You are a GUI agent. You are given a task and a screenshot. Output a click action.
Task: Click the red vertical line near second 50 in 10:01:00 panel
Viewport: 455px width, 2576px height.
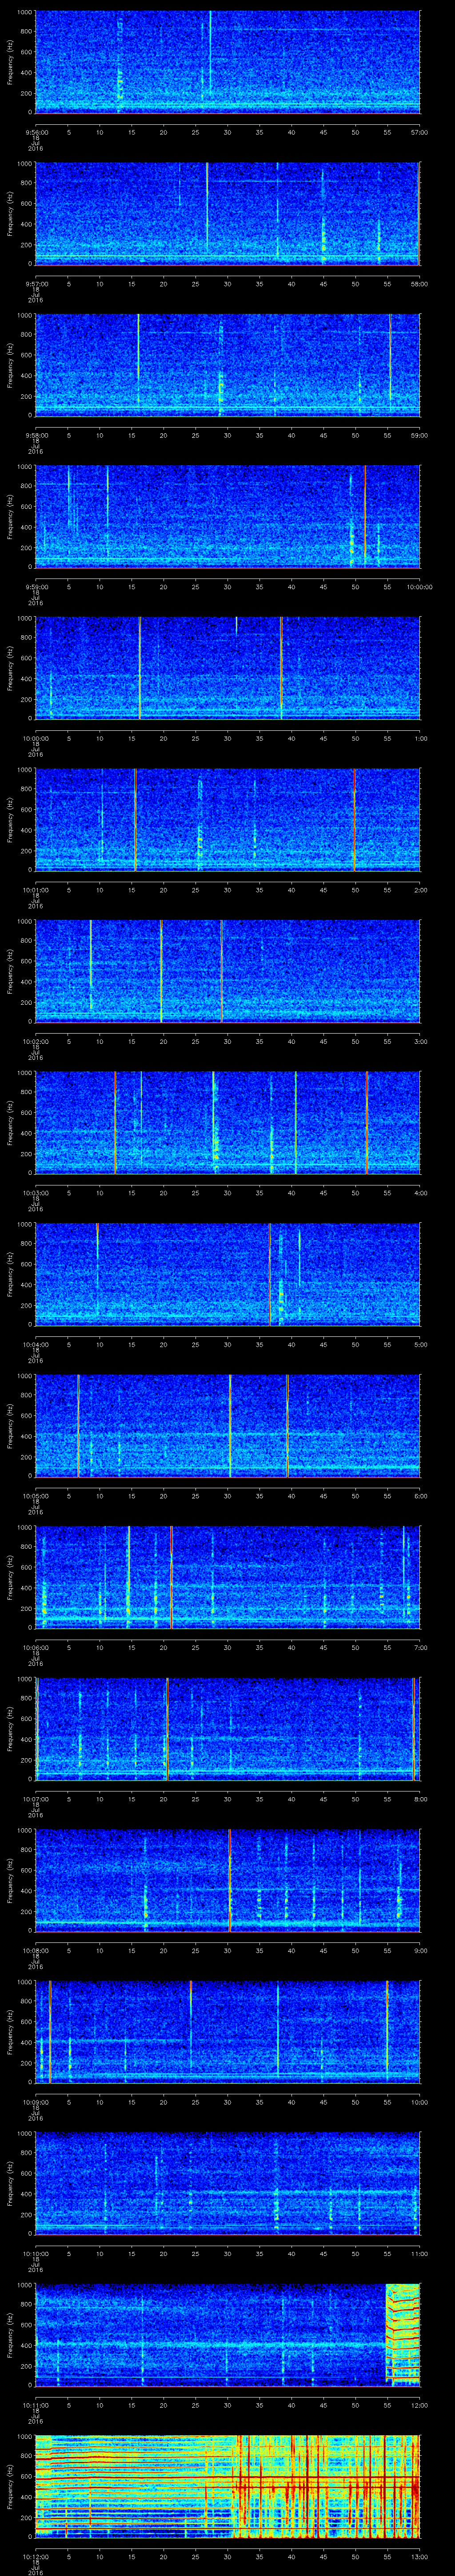point(354,820)
